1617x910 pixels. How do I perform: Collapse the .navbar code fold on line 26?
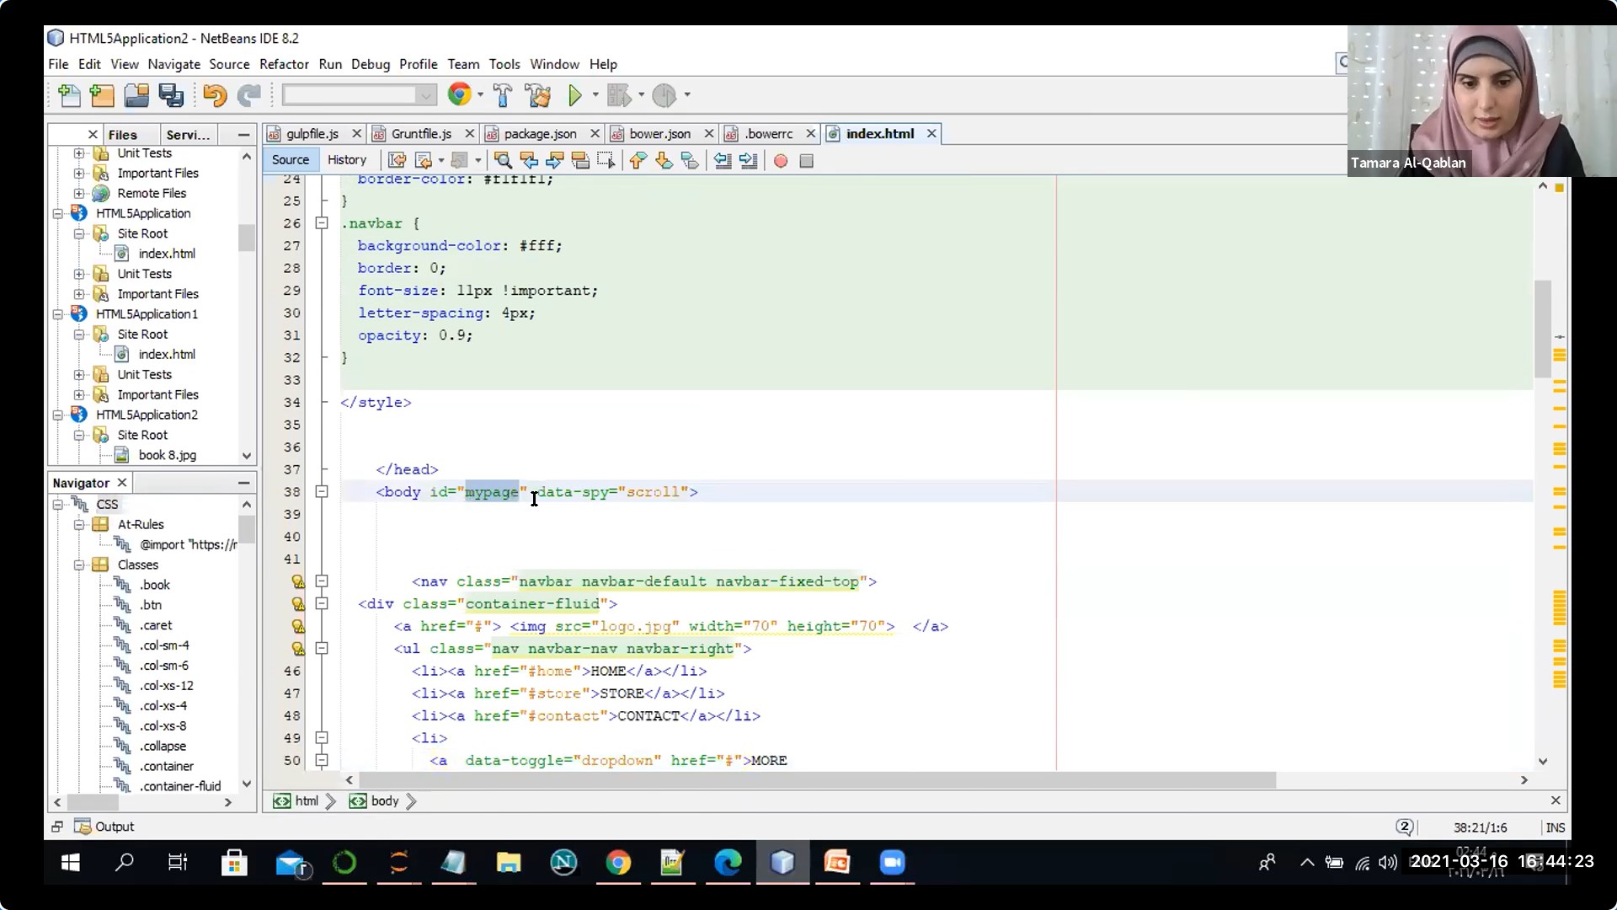coord(322,223)
